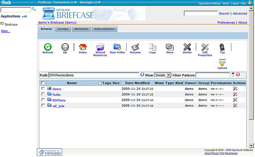
Task: Open Shared Resources from the toolbar
Action: click(100, 47)
